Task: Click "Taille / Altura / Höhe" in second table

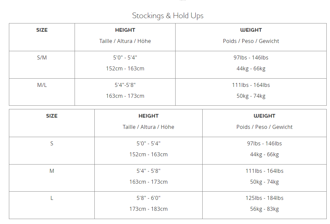Action: click(x=148, y=127)
